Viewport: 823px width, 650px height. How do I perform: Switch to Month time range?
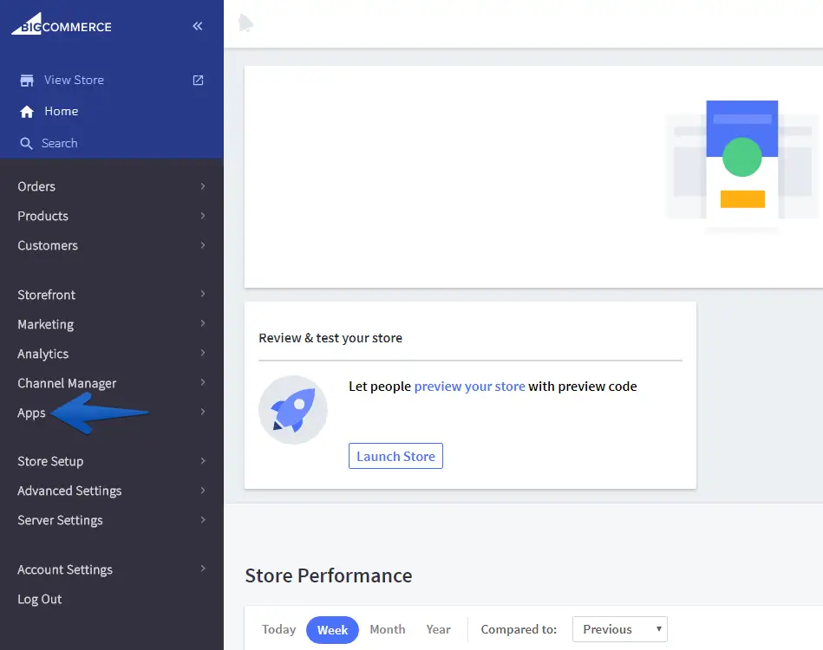point(387,629)
